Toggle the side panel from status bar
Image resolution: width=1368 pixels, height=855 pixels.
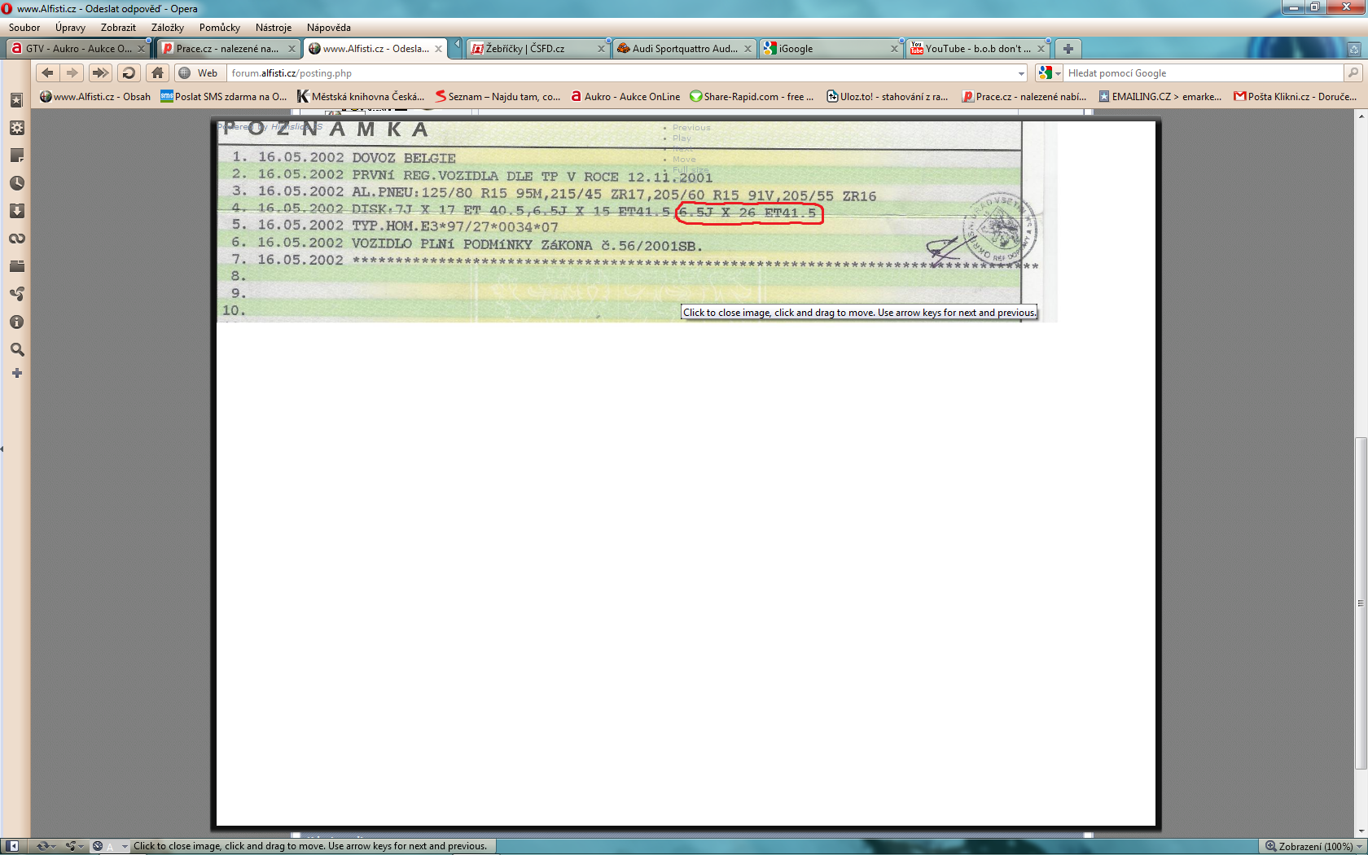coord(12,846)
